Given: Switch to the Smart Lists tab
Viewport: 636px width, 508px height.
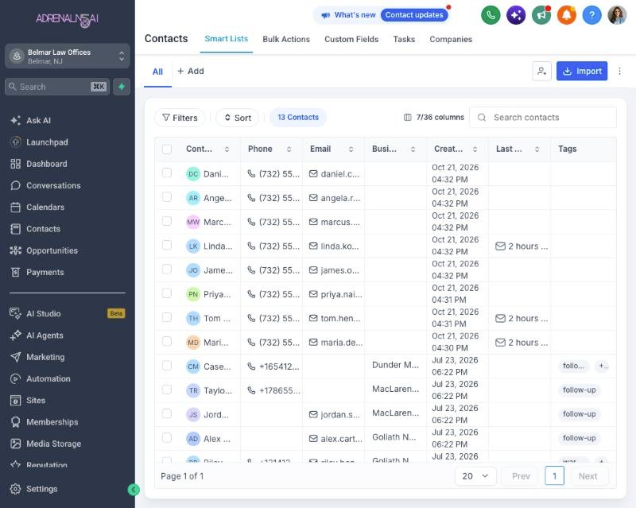Looking at the screenshot, I should tap(227, 39).
